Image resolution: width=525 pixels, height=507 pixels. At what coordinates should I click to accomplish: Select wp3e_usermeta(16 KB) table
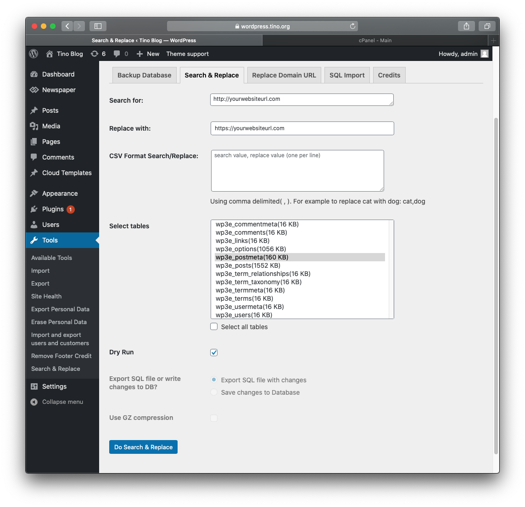tap(300, 307)
